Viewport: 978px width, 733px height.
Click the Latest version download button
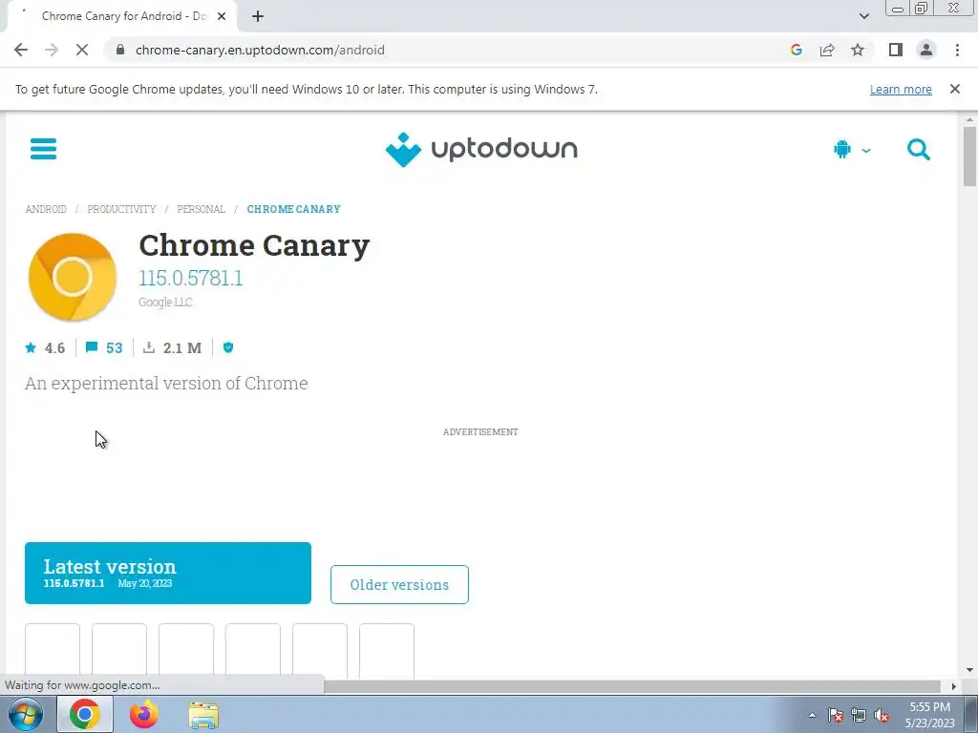point(168,573)
